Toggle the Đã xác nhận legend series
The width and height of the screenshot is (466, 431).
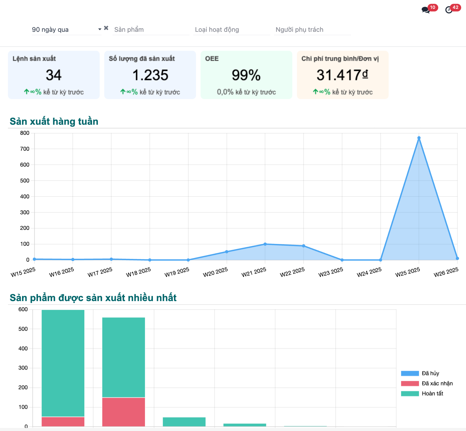pos(437,383)
